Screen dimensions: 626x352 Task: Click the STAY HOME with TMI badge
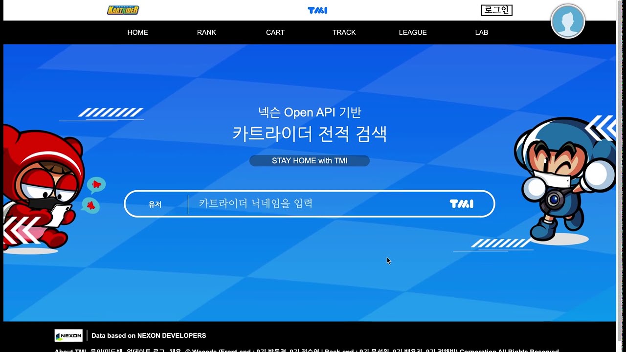click(310, 161)
